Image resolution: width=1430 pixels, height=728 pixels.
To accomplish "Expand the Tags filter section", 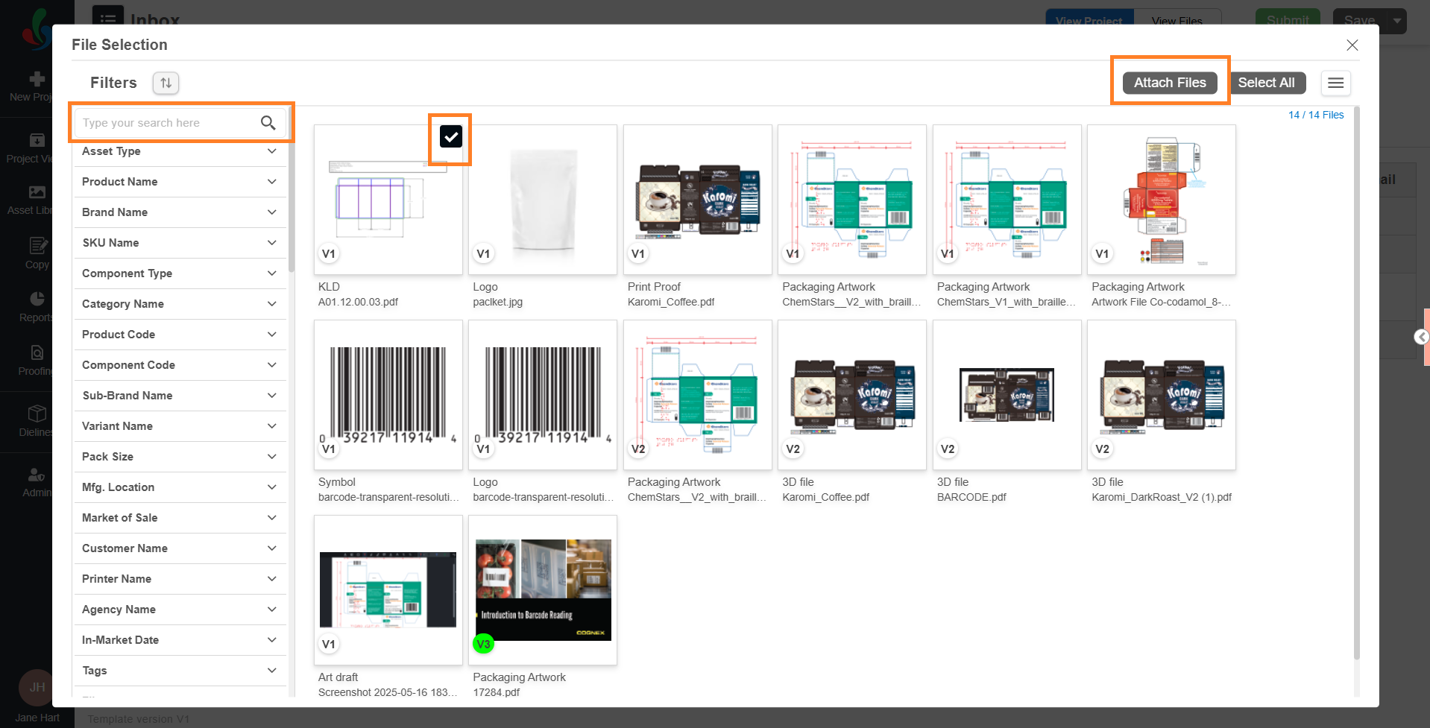I will [x=180, y=671].
